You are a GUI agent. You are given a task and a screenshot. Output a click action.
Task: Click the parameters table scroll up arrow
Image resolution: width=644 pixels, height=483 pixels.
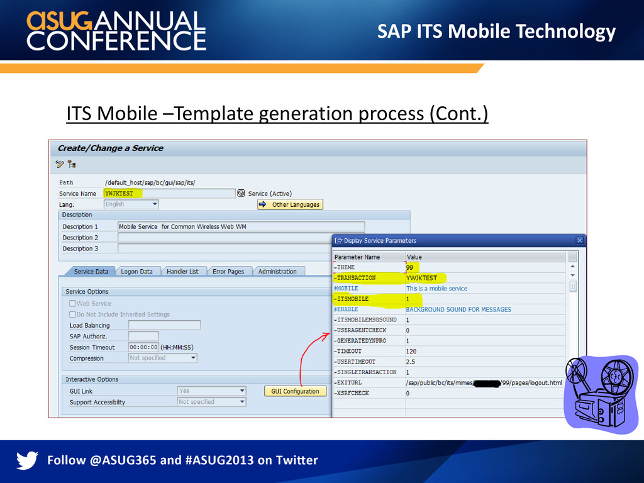(572, 267)
